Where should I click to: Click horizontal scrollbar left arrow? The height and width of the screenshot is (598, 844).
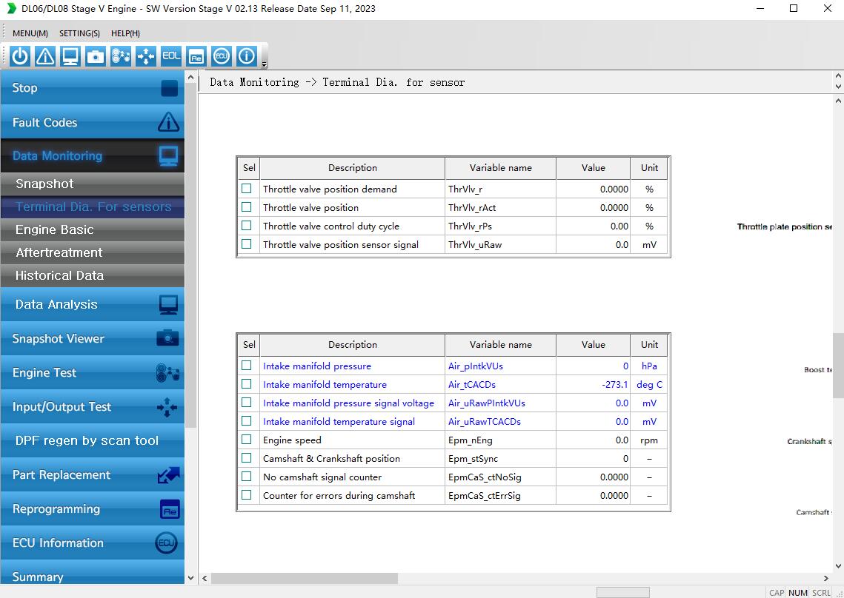point(205,578)
